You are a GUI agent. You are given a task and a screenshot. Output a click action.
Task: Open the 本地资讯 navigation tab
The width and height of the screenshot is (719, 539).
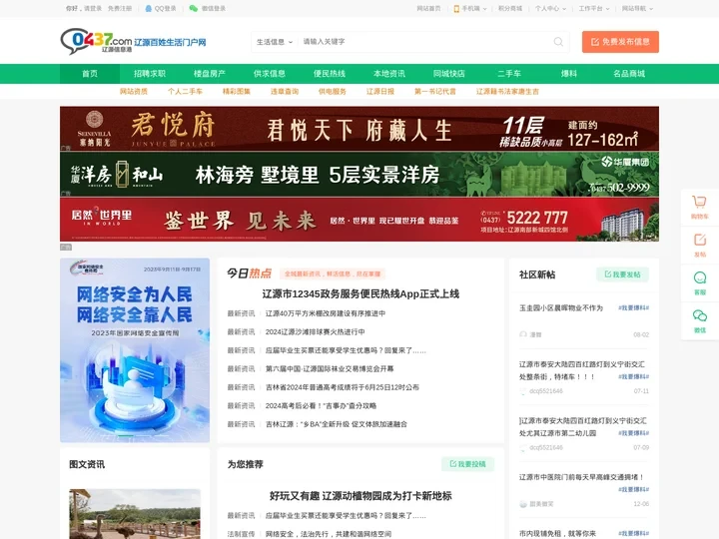tap(389, 74)
